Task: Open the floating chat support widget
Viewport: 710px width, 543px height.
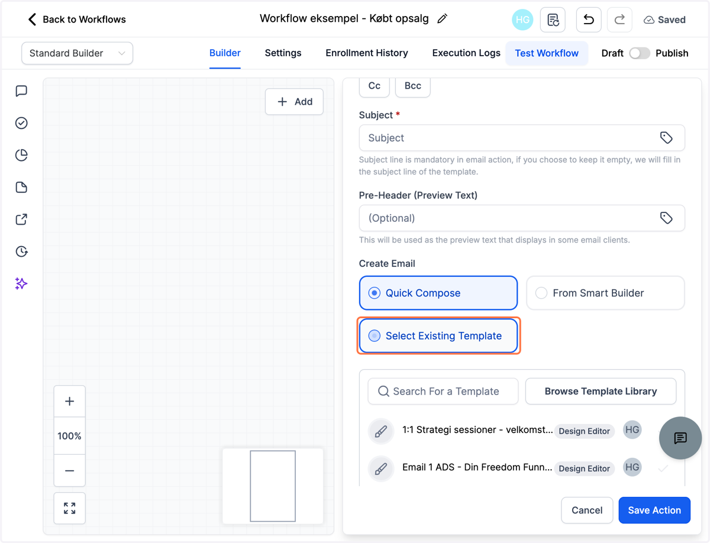Action: point(680,438)
